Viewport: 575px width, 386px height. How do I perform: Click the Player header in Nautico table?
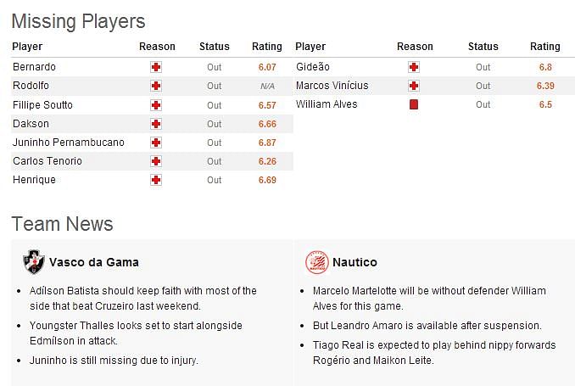(x=310, y=47)
